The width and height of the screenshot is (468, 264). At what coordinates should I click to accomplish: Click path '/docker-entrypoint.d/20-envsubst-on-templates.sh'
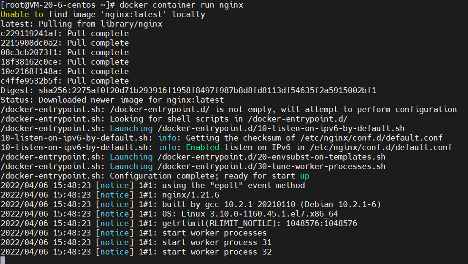[272, 157]
